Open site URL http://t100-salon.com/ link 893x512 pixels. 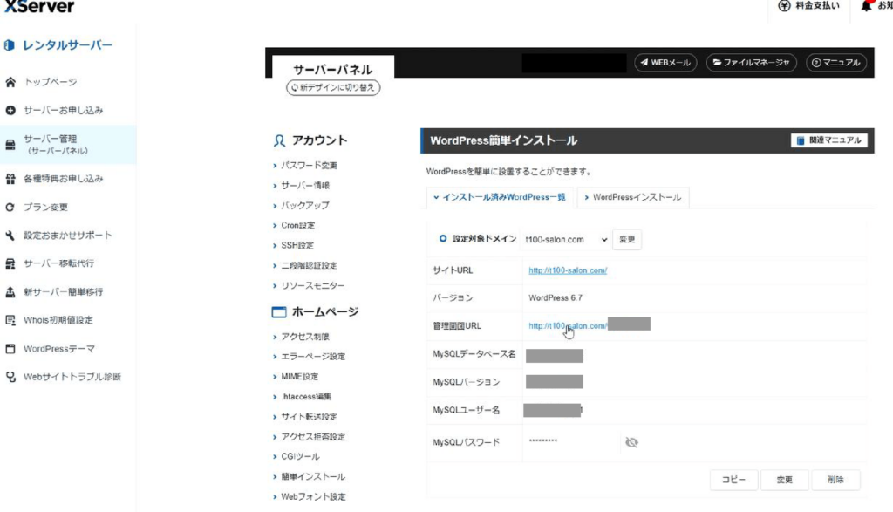point(568,270)
